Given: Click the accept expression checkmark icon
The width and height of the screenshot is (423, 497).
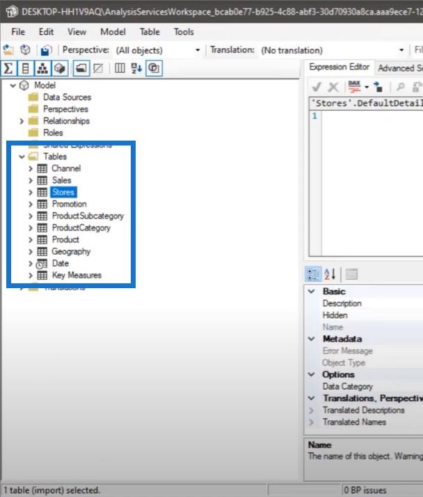Looking at the screenshot, I should tap(317, 87).
